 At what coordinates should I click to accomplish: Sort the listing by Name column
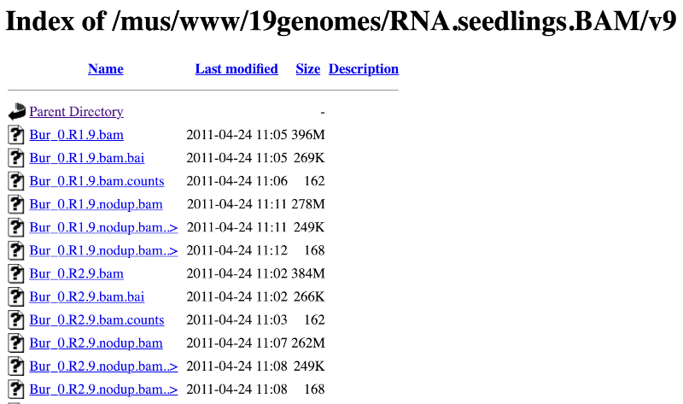point(105,69)
